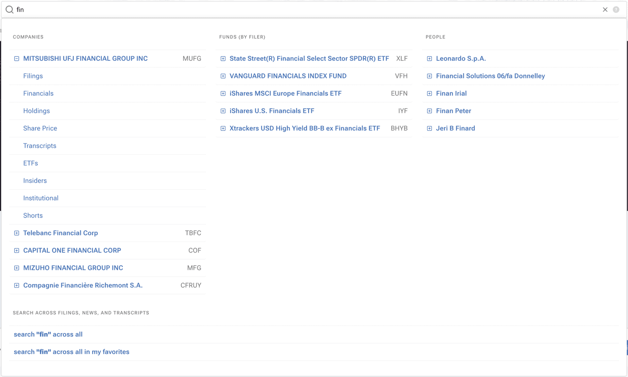Open Mitsubishi Holdings sub-item
Viewport: 628px width, 377px height.
point(36,111)
